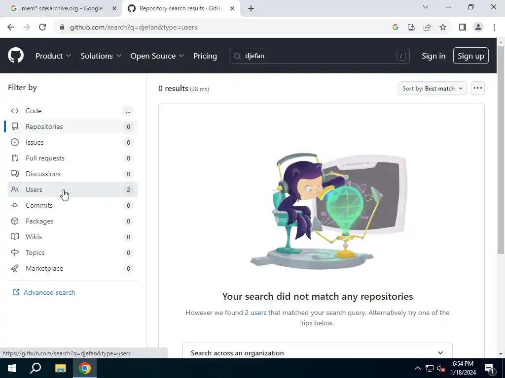
Task: Select the Wikis filter
Action: 72,237
